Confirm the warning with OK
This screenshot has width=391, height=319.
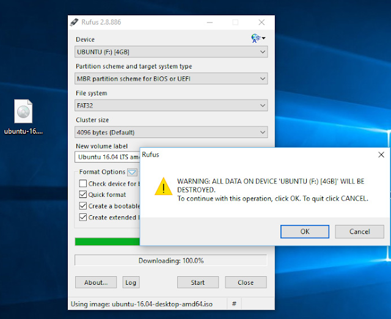pyautogui.click(x=305, y=232)
